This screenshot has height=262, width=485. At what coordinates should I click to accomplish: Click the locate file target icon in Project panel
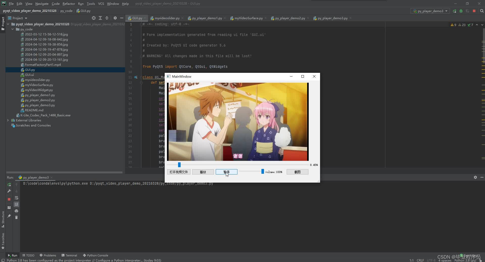(94, 18)
